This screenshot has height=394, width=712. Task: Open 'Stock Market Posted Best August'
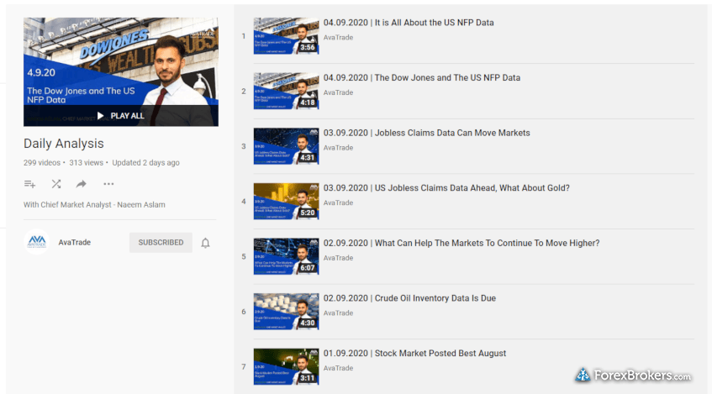[414, 353]
